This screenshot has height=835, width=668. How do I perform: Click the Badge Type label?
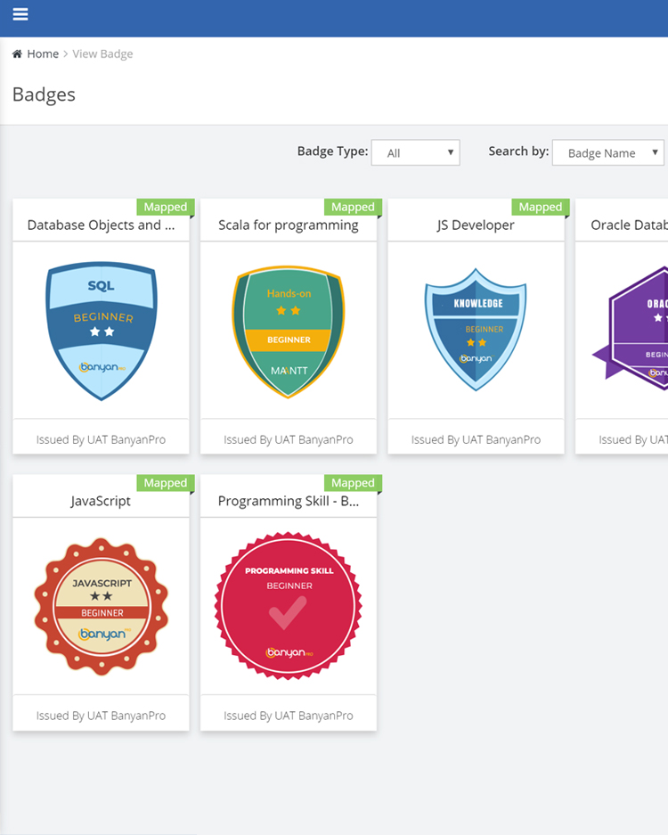tap(333, 151)
